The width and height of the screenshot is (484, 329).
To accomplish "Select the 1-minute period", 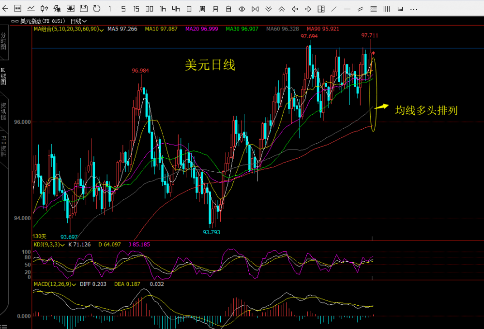I will (x=110, y=9).
